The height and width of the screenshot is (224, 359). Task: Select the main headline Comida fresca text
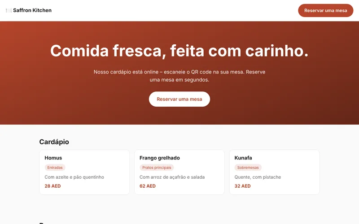click(x=179, y=51)
